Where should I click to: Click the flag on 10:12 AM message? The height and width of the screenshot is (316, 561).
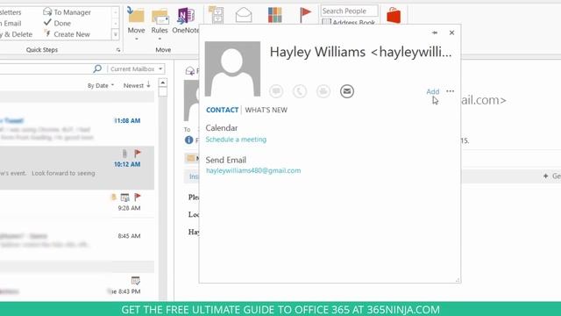click(138, 154)
